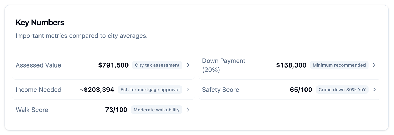Click the Safety Score label
394x135 pixels.
(x=220, y=90)
